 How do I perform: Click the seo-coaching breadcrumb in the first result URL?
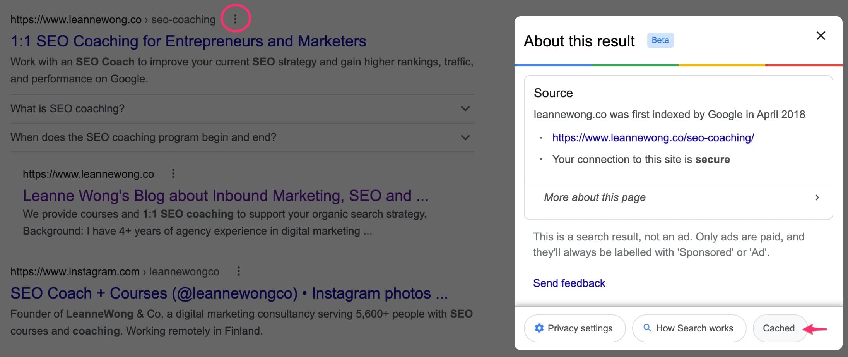(183, 19)
